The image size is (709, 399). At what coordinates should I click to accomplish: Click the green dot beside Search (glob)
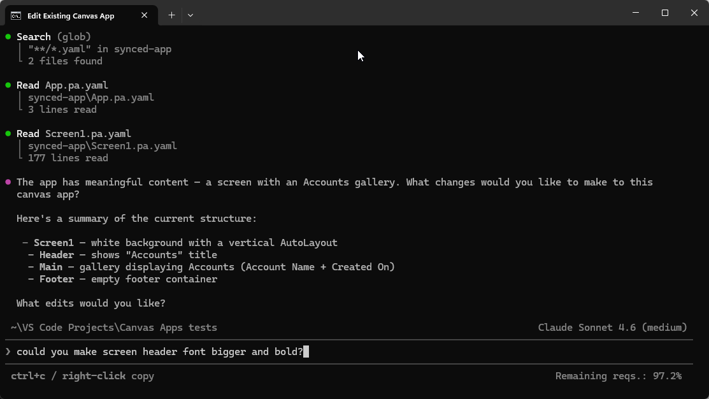[8, 37]
